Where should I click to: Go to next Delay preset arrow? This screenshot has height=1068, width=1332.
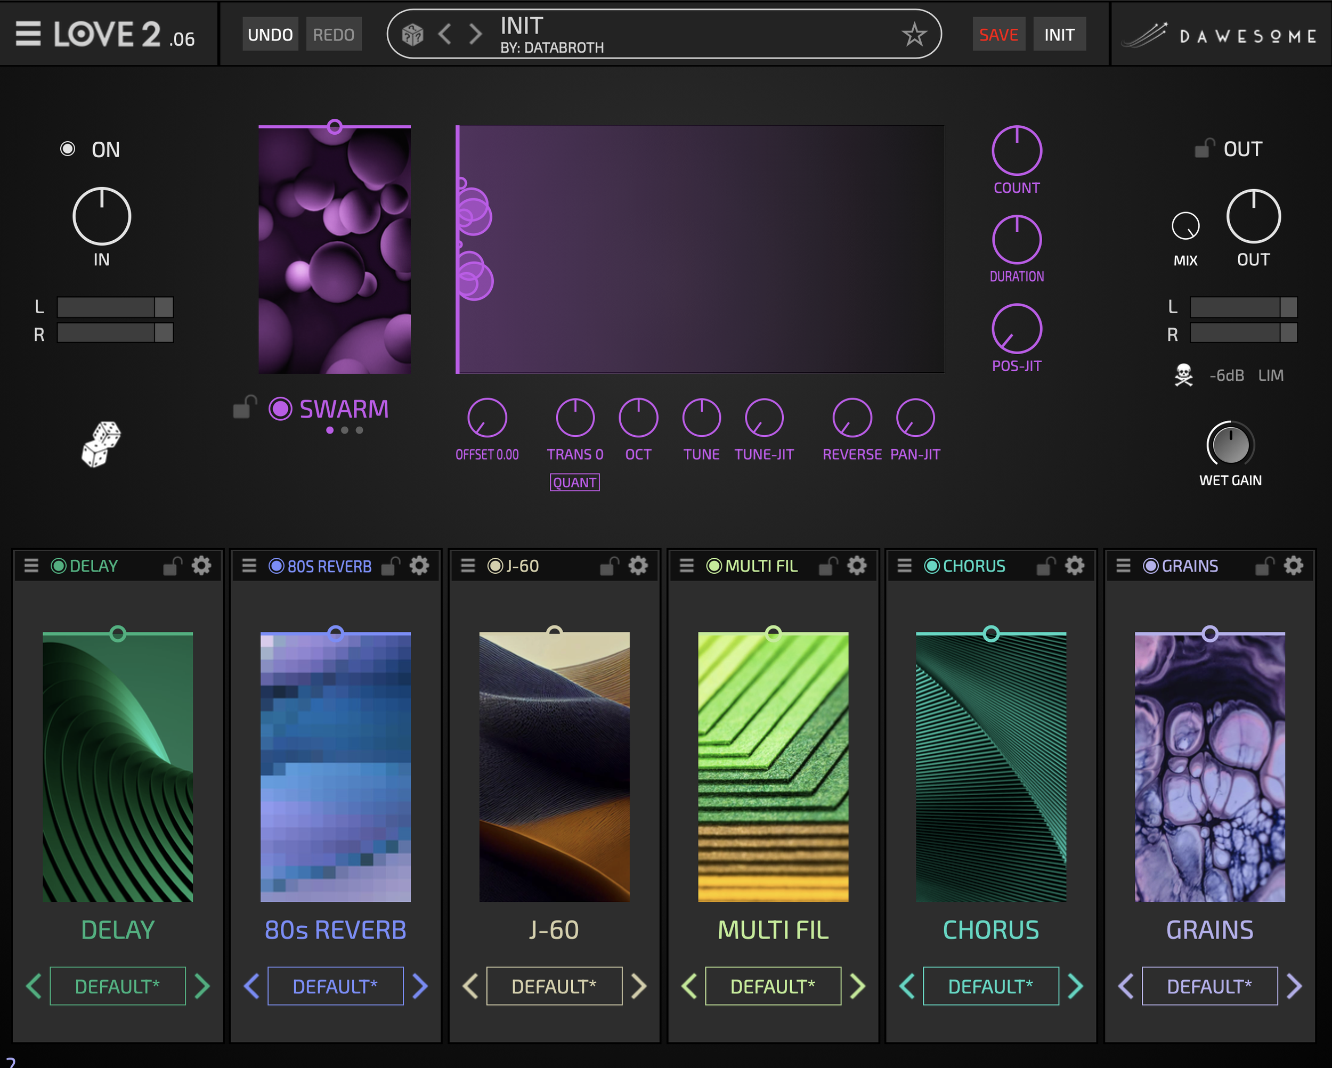[201, 986]
